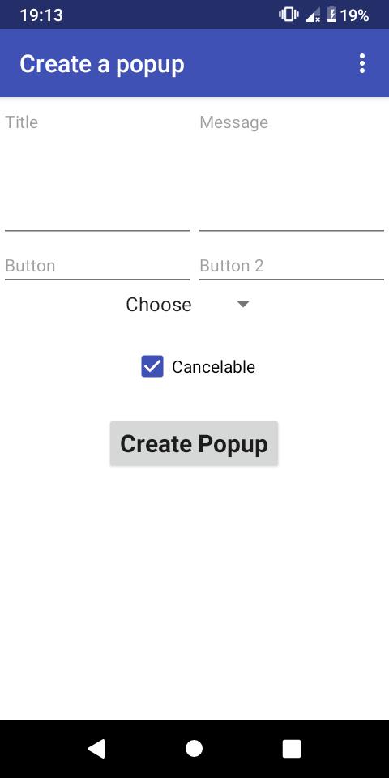Uncheck the Cancelable checkbox
This screenshot has height=778, width=389.
pos(152,366)
